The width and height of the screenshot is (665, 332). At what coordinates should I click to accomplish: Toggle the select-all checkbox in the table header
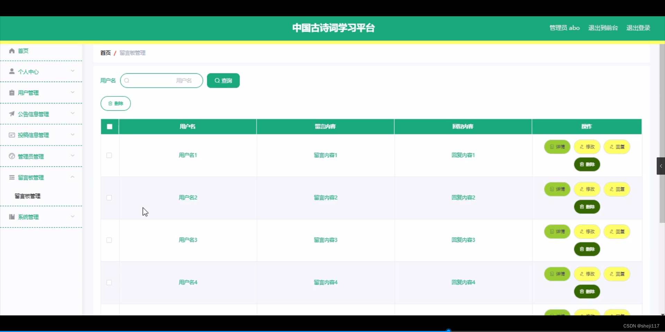pyautogui.click(x=109, y=127)
